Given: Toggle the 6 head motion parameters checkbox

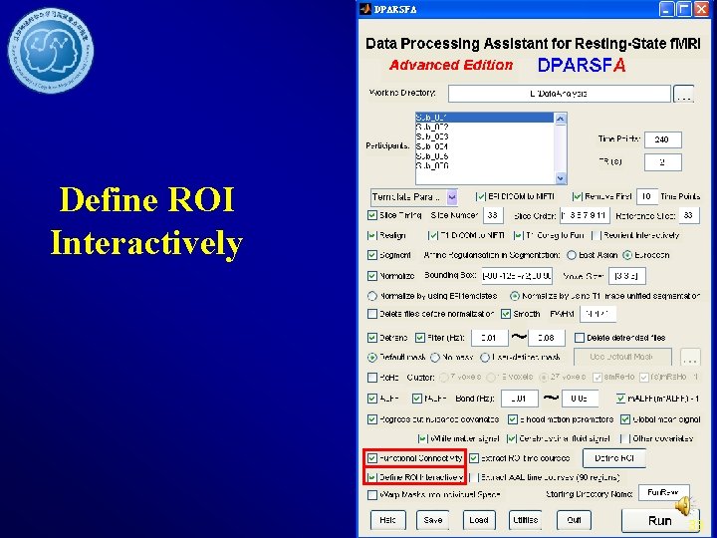Looking at the screenshot, I should [x=513, y=419].
